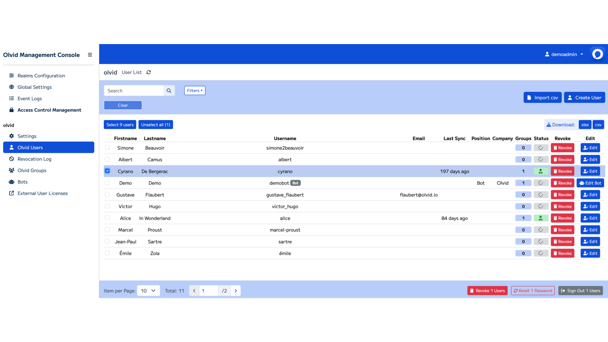The width and height of the screenshot is (608, 342).
Task: Click status icon for Victor Hugo row
Action: [x=541, y=207]
